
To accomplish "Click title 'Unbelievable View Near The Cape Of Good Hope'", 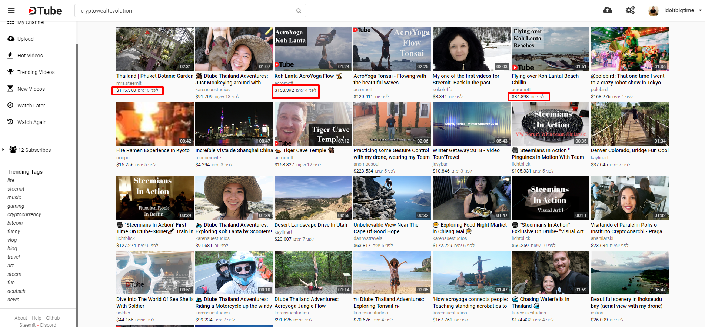I will pos(386,228).
